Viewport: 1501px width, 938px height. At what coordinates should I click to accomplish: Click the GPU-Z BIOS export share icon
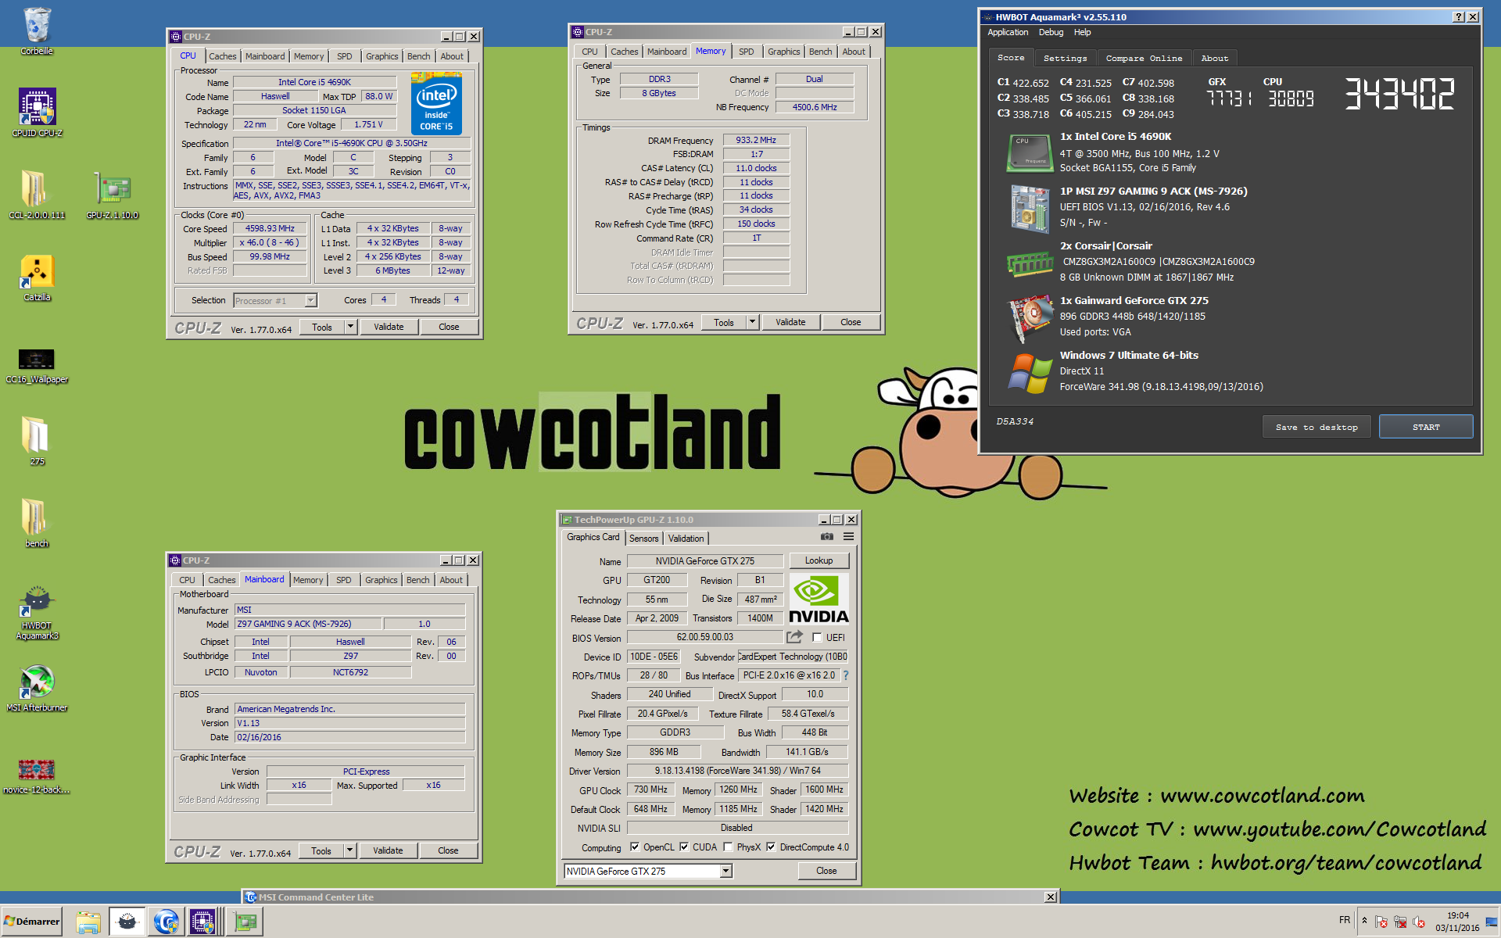(x=795, y=637)
